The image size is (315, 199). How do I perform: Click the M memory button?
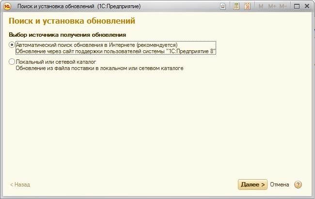coord(261,7)
